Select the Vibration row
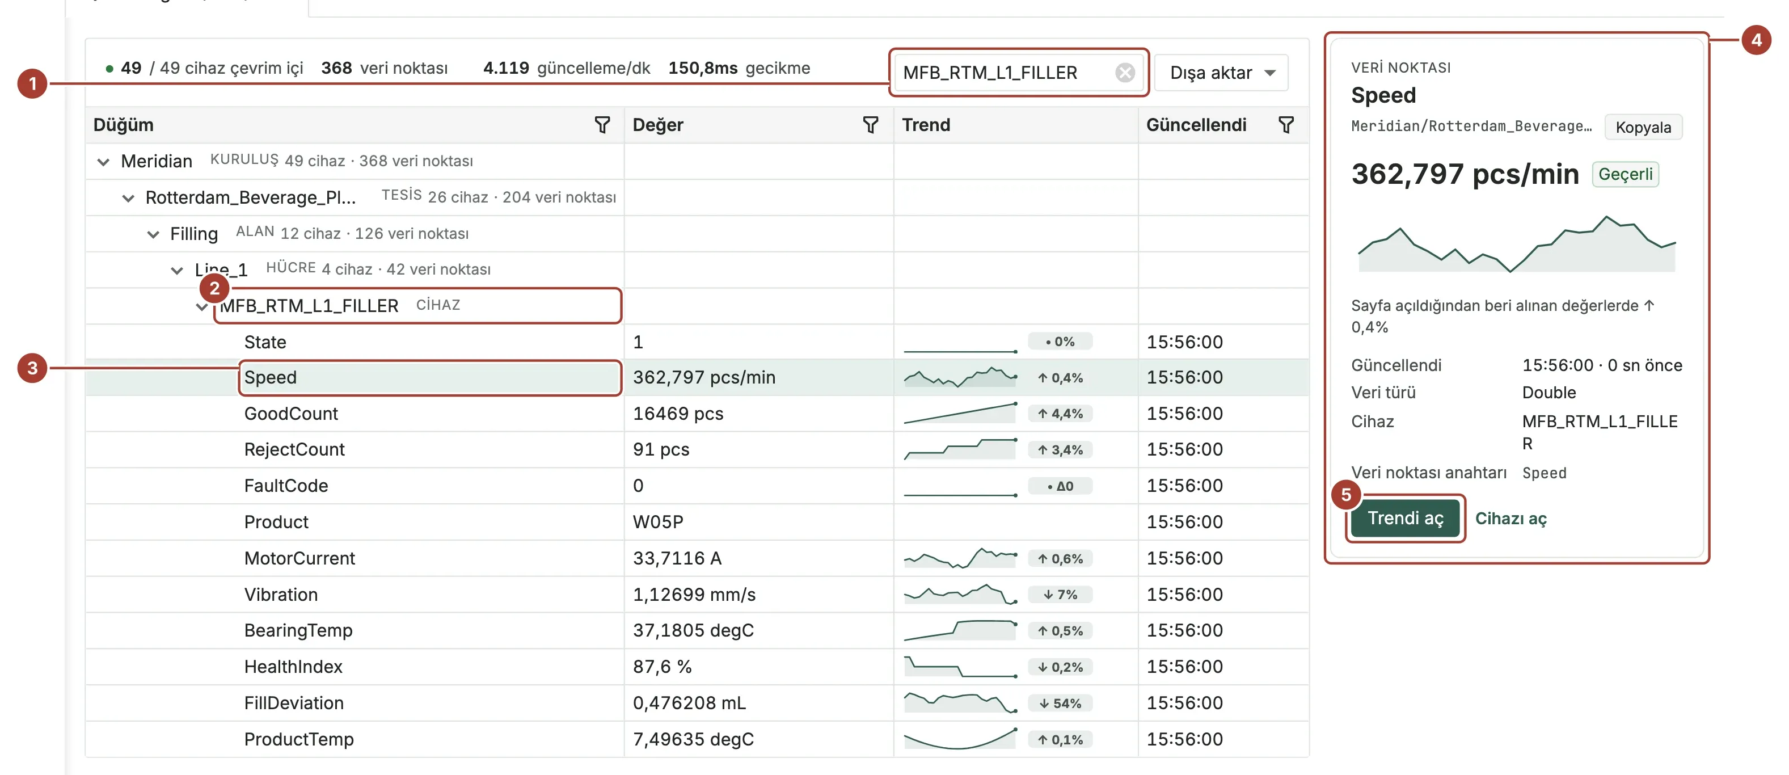 [x=697, y=594]
